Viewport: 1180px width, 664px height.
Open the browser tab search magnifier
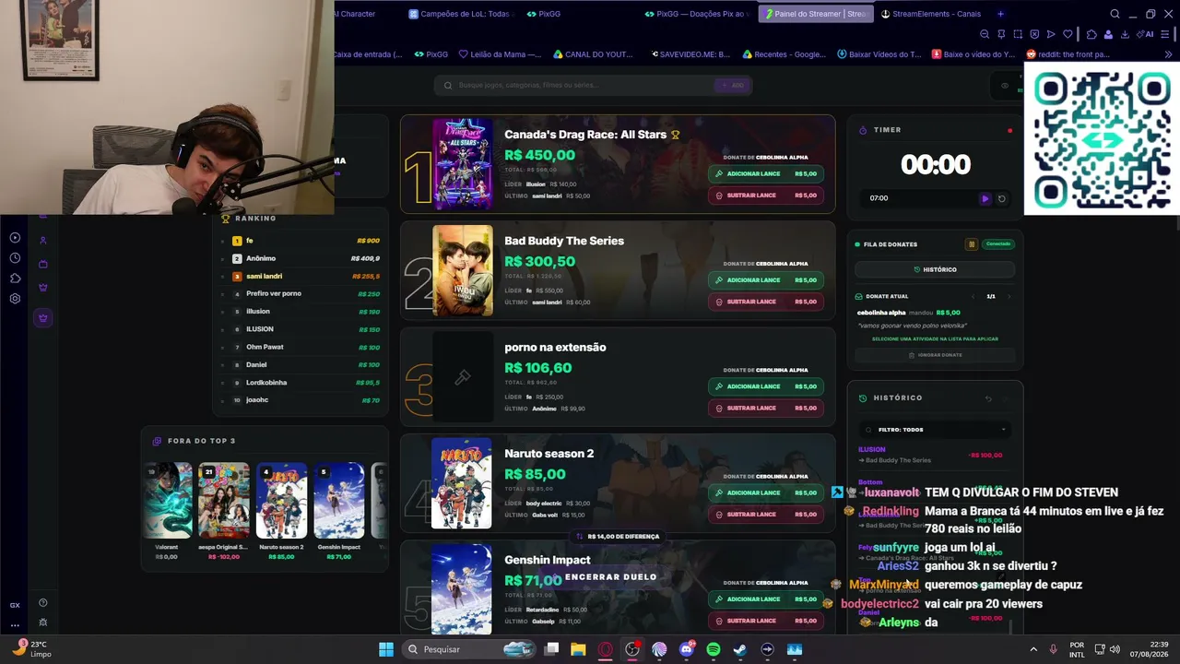[x=1115, y=14]
